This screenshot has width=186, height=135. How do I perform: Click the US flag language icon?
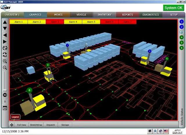(166, 131)
